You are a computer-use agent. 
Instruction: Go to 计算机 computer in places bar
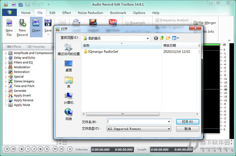68,98
